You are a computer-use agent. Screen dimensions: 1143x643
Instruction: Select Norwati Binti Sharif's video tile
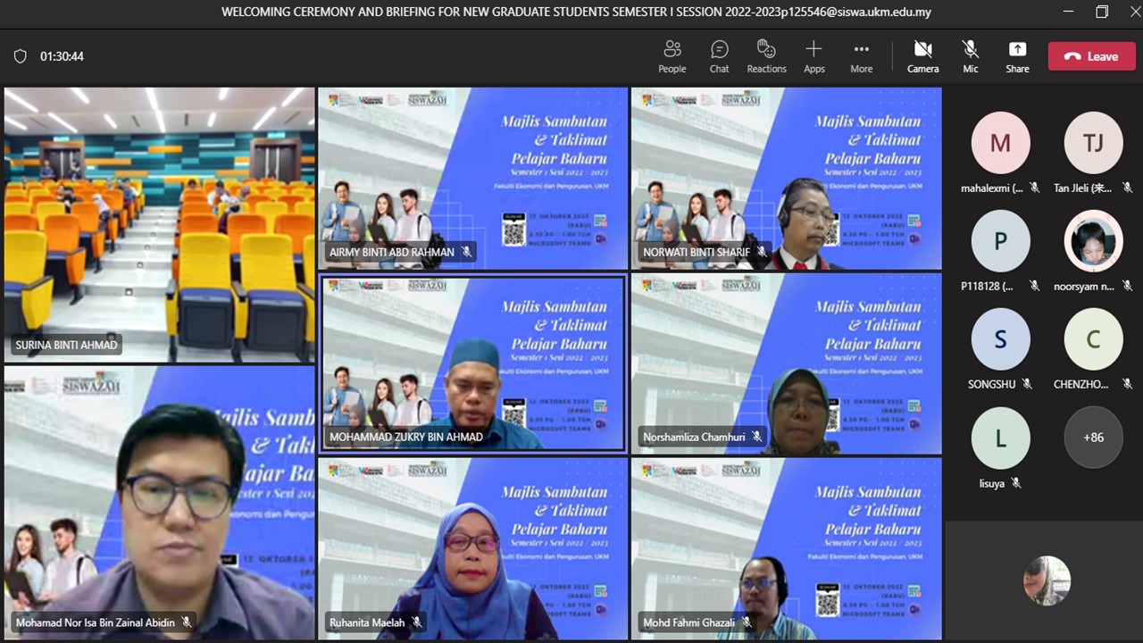tap(786, 179)
